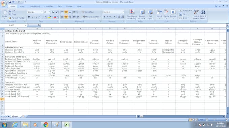Apply percent style
The height and width of the screenshot is (128, 229).
click(x=110, y=17)
